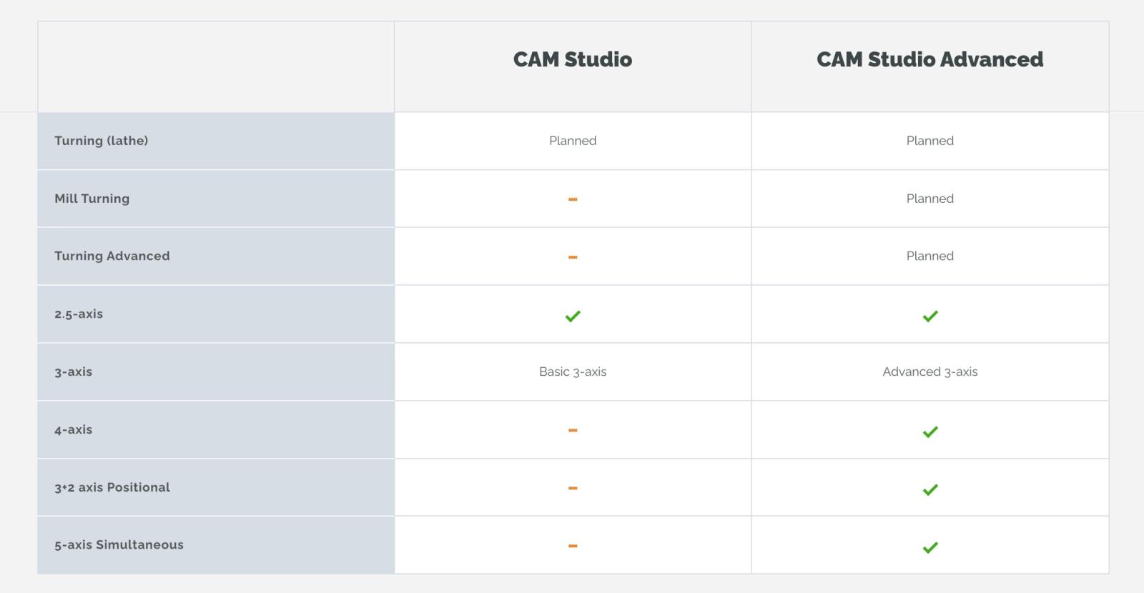The image size is (1144, 593).
Task: Click the 3-axis row label
Action: 74,372
